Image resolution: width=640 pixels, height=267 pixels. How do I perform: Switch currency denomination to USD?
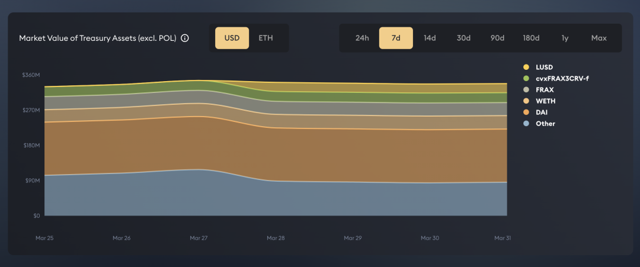point(232,38)
